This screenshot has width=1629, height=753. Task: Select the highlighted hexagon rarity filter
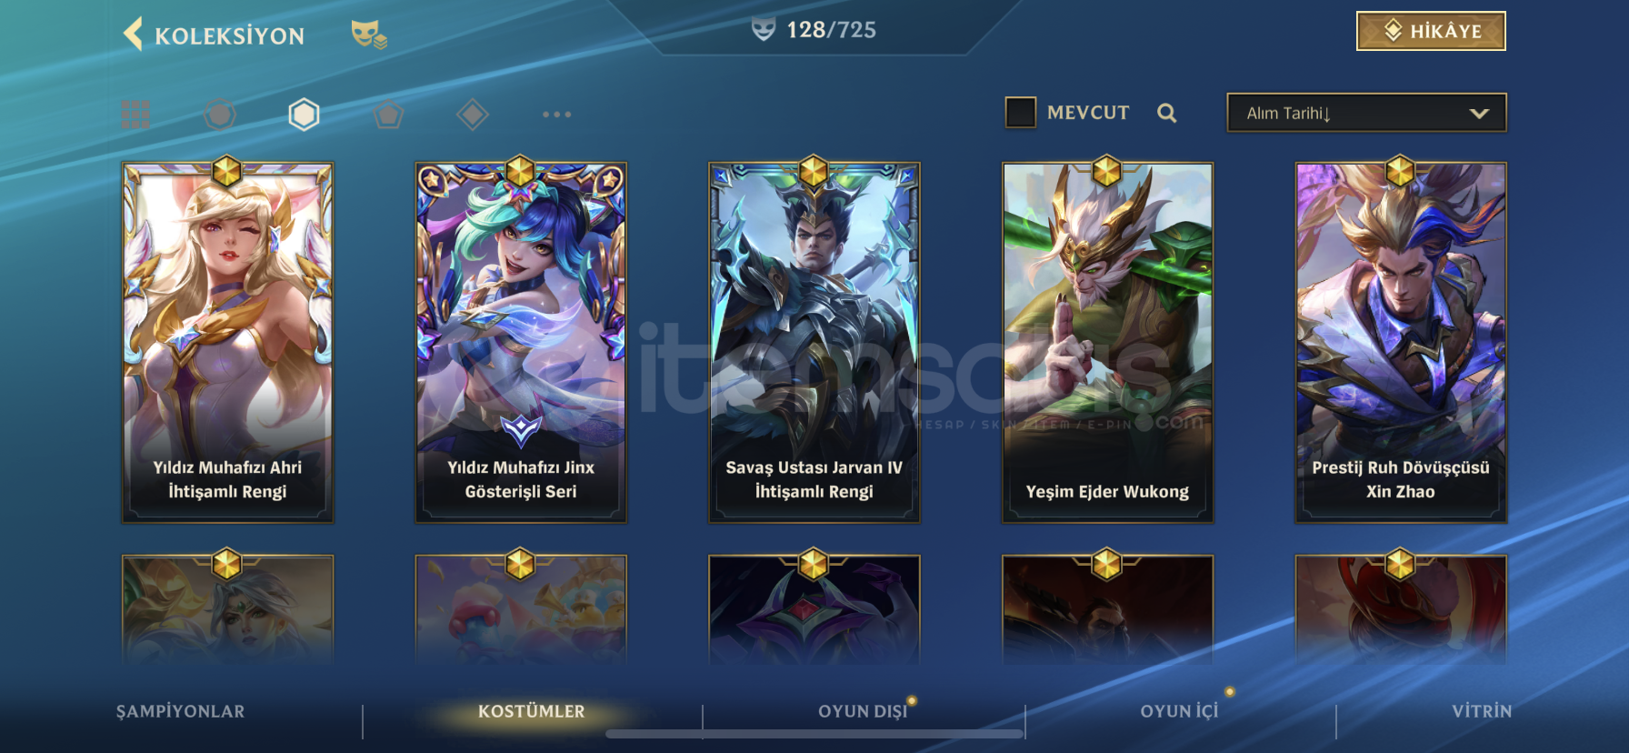304,115
